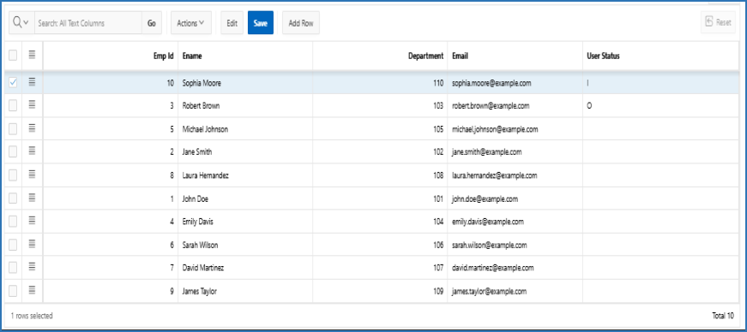
Task: Open row actions menu for Michael Johnson
Action: coord(32,128)
